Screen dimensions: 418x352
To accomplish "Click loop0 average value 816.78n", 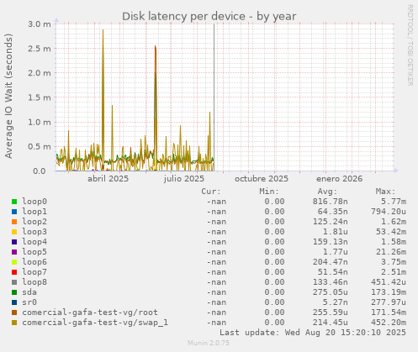I will click(331, 202).
